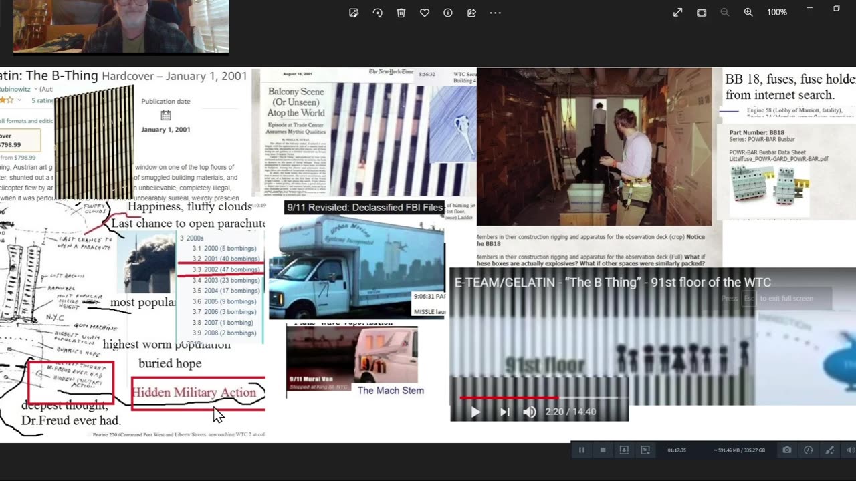The width and height of the screenshot is (856, 481).
Task: Click the buried hope text
Action: coord(170,363)
